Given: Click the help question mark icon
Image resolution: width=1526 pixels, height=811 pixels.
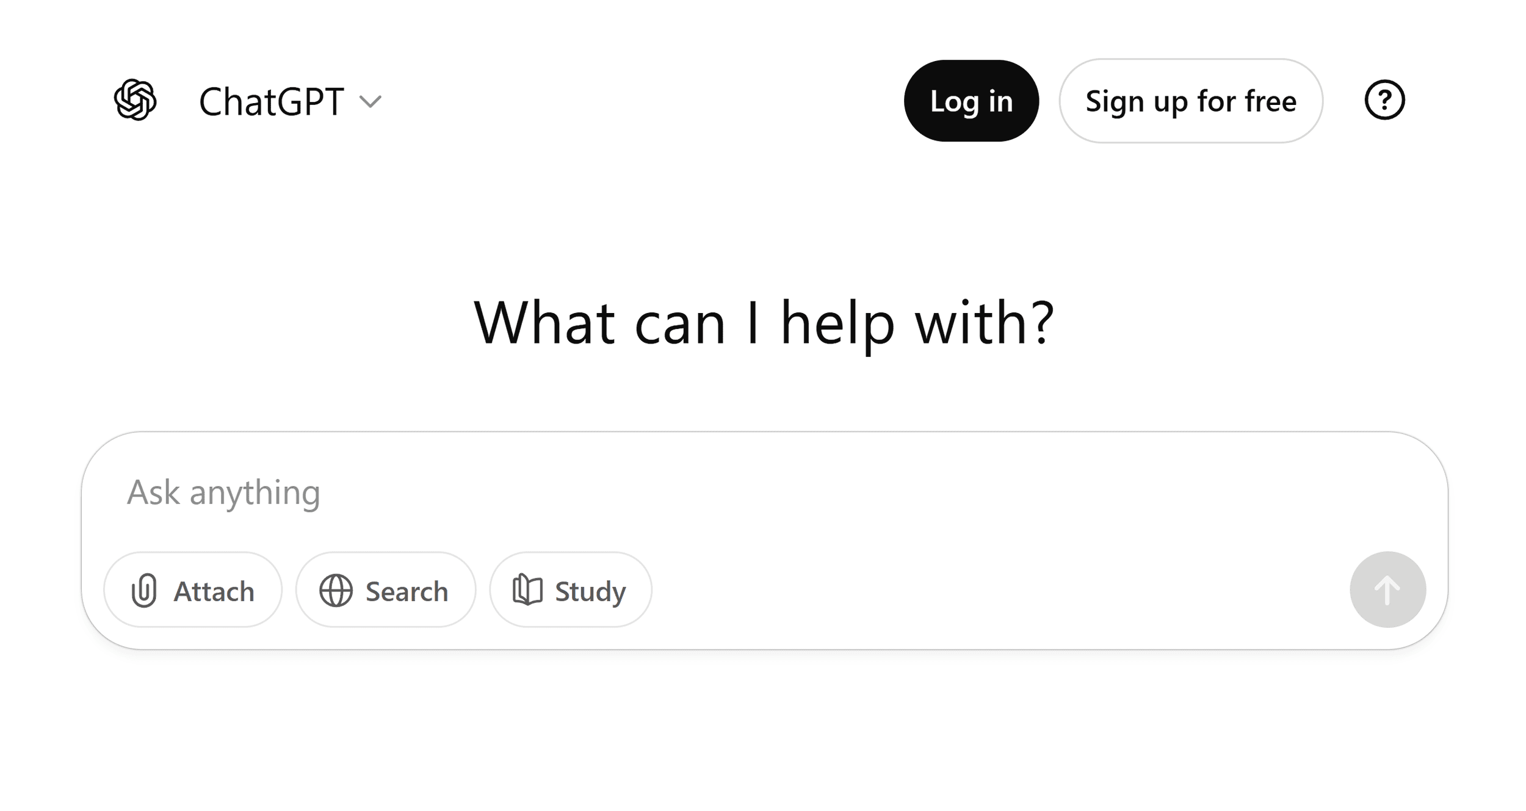Looking at the screenshot, I should click(x=1386, y=101).
